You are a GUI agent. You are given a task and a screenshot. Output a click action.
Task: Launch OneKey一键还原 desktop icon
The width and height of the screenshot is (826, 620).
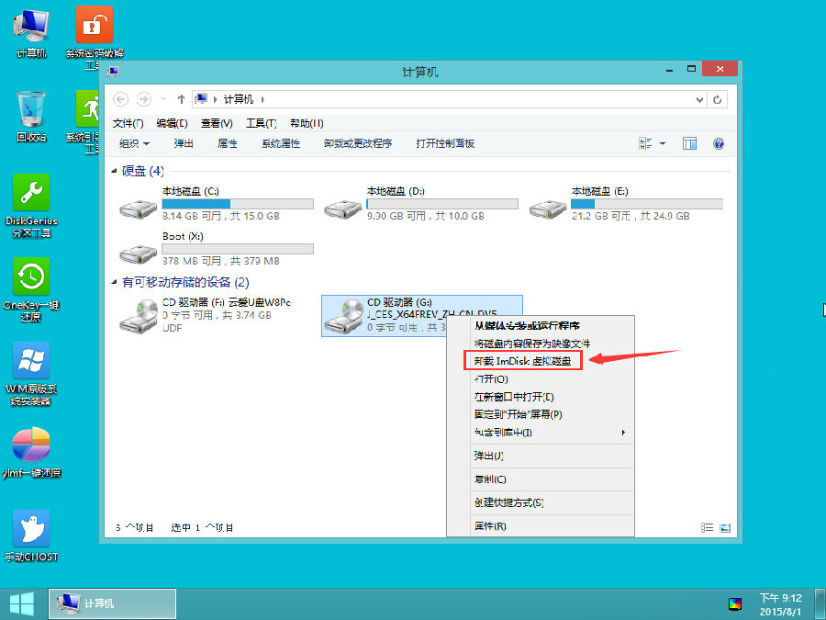coord(30,276)
